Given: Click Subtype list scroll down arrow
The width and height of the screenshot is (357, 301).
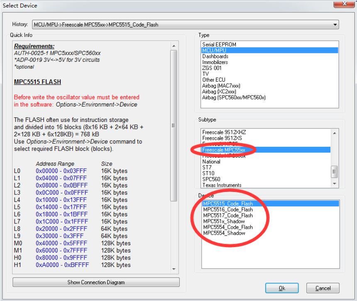Looking at the screenshot, I should tap(334, 184).
